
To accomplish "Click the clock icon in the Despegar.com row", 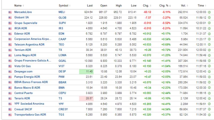I will (x=209, y=71).
